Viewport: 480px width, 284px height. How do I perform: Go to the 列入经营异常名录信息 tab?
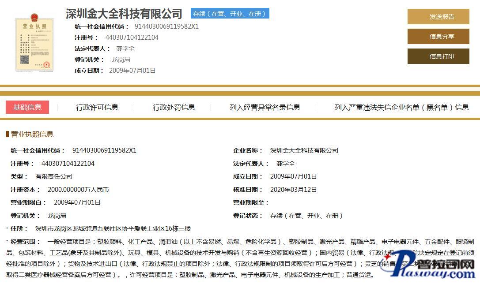click(265, 107)
